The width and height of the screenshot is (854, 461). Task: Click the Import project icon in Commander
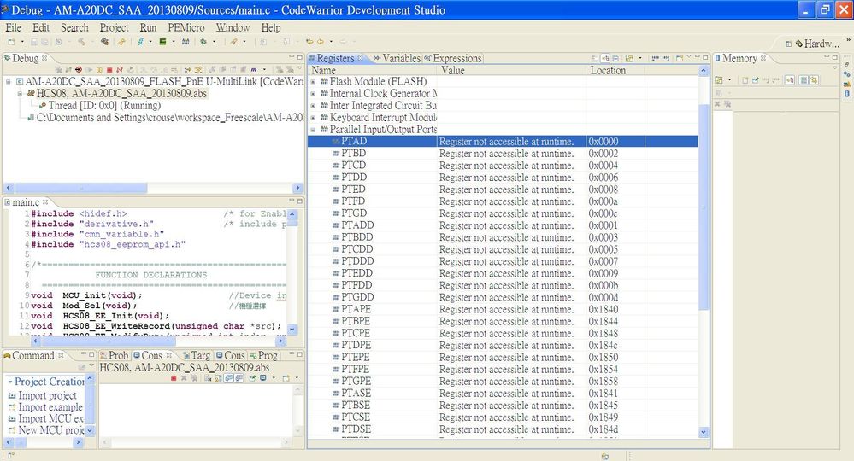click(x=11, y=396)
